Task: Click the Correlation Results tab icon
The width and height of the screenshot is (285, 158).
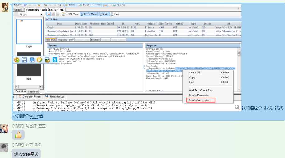Action: tap(20, 96)
